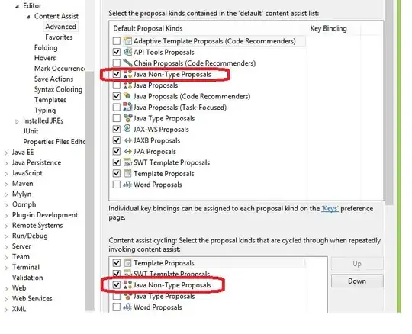Image resolution: width=412 pixels, height=334 pixels.
Task: Enable Adaptive Template Proposals checkbox
Action: (117, 41)
